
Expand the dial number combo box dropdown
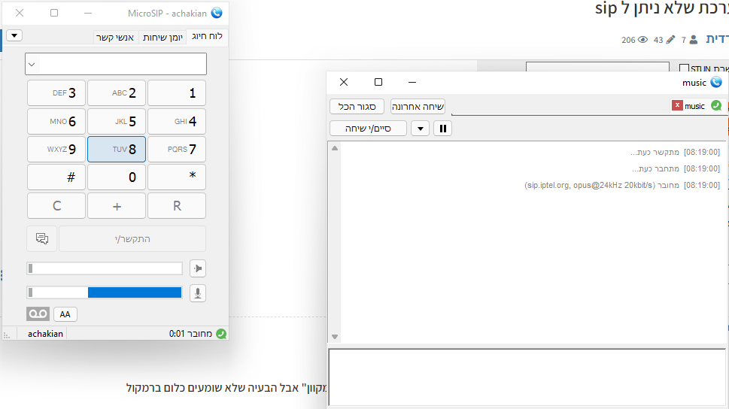point(32,64)
